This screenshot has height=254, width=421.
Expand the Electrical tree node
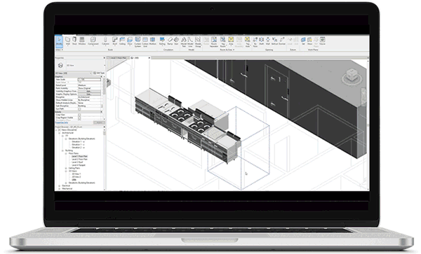[60, 185]
